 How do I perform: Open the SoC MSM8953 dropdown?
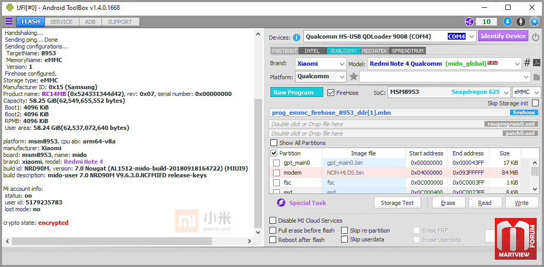coord(506,92)
